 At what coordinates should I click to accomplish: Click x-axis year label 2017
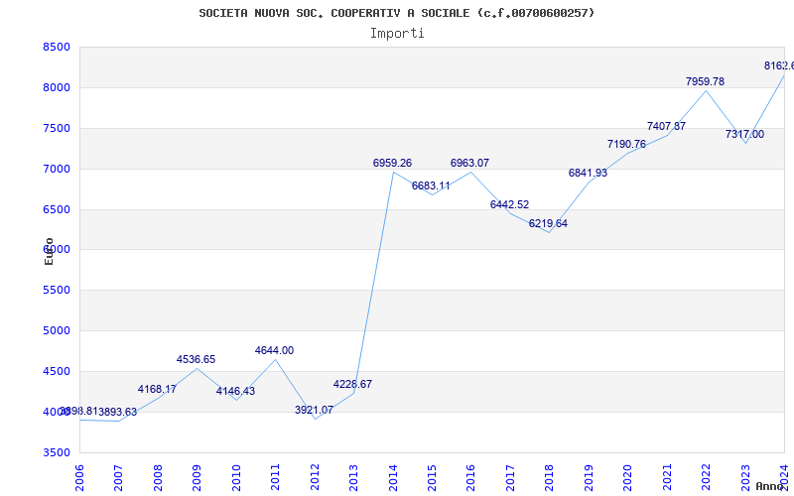pyautogui.click(x=510, y=477)
